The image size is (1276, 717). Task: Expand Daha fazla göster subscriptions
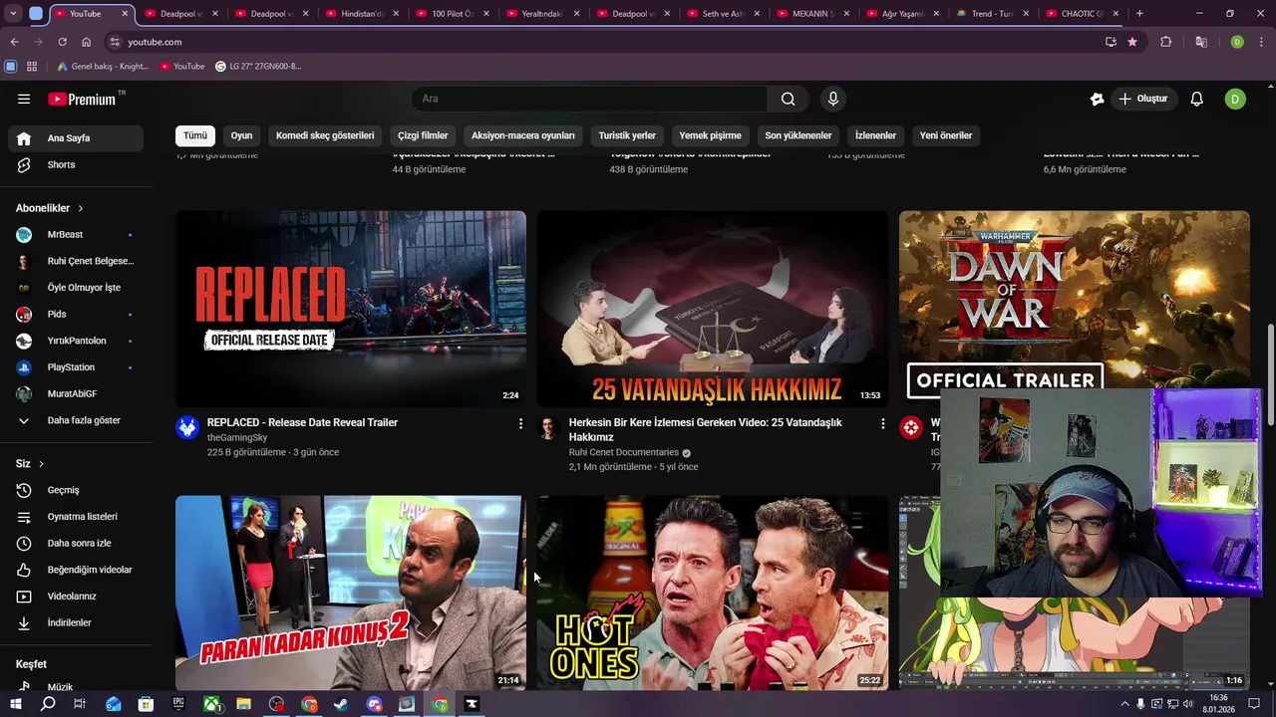click(76, 420)
